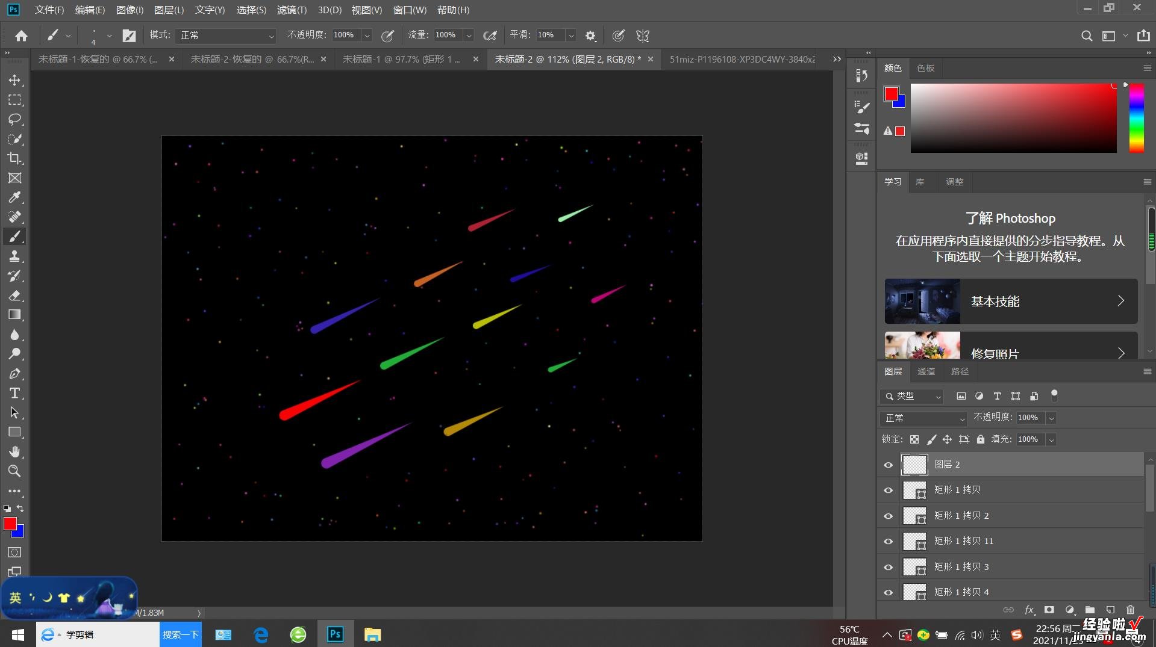1156x647 pixels.
Task: Hide the 矩形 1 拷贝 3 layer
Action: [888, 567]
